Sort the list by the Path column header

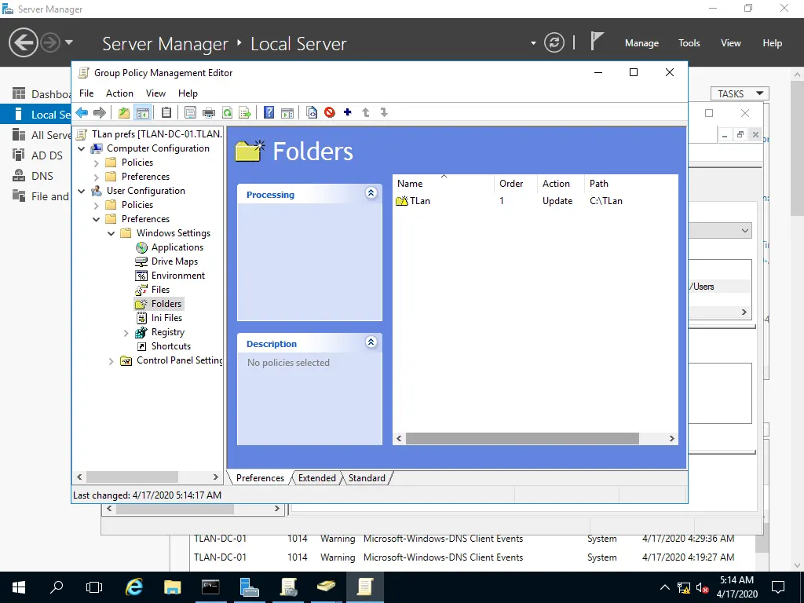(x=631, y=184)
